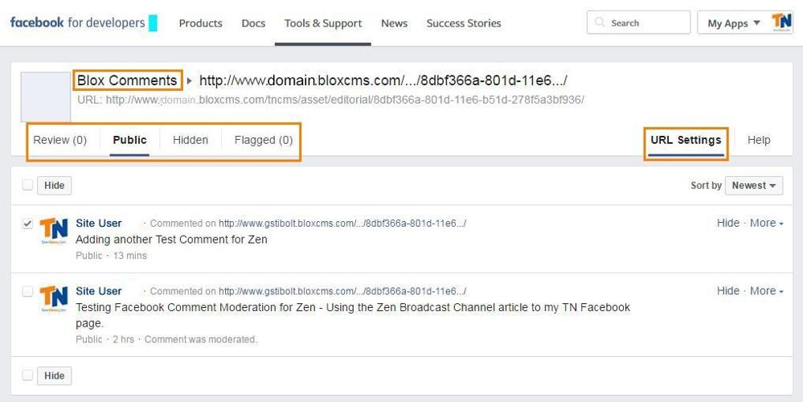Check the second comment's checkbox
The width and height of the screenshot is (803, 402).
27,291
